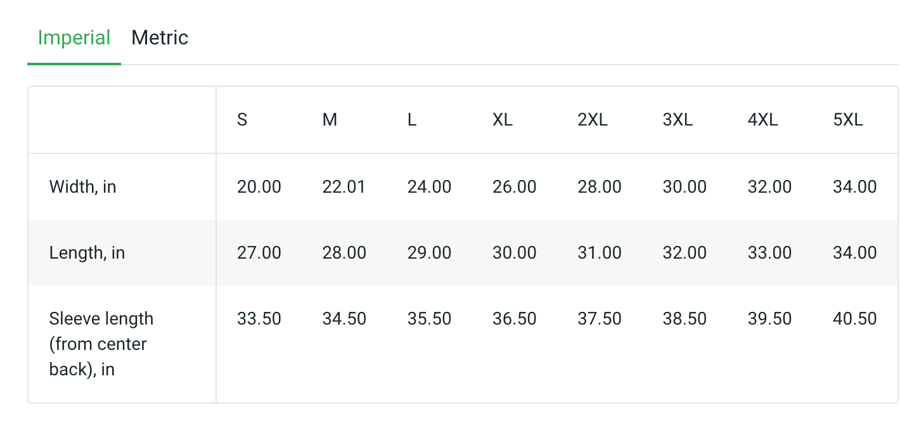
Task: Select the Imperial tab
Action: coord(74,38)
